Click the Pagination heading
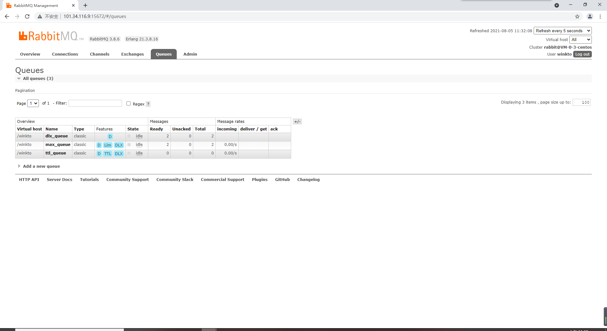Viewport: 607px width, 331px height. (25, 90)
